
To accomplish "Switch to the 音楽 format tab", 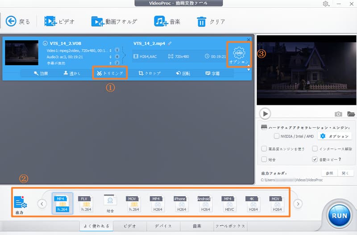I will [x=197, y=226].
